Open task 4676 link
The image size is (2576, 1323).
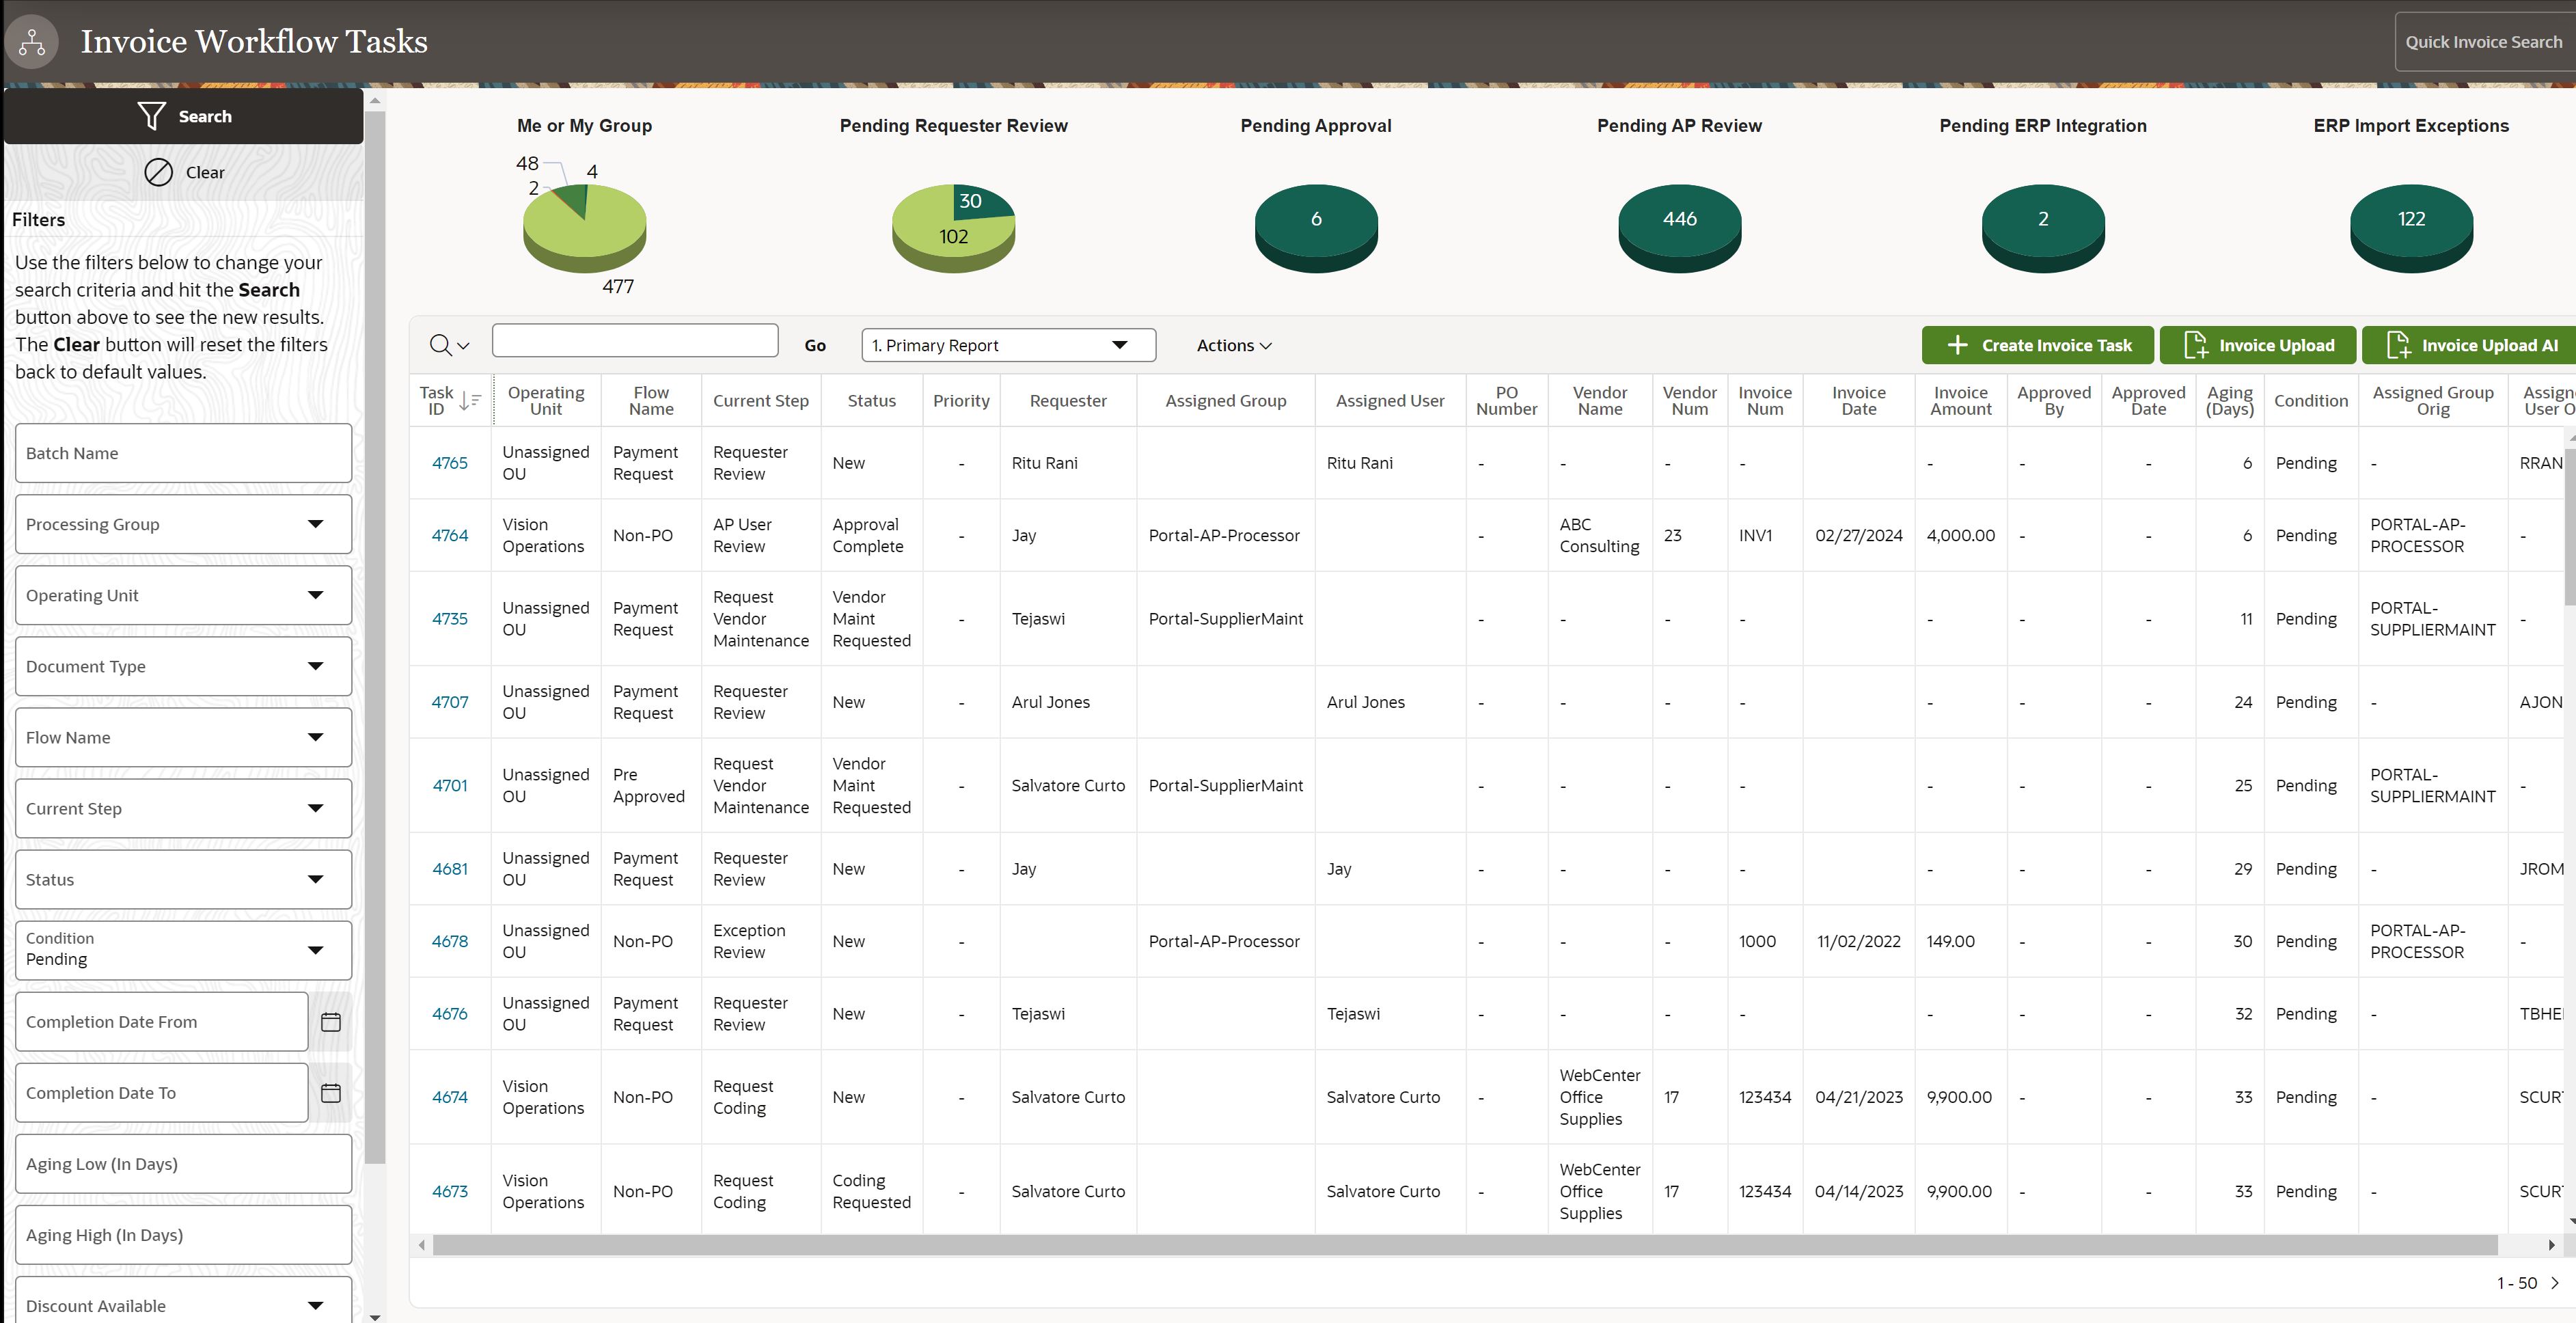point(449,1014)
